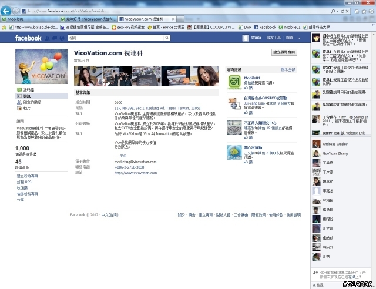Open chat with GuoYuan Zhang
The height and width of the screenshot is (289, 376).
341,153
